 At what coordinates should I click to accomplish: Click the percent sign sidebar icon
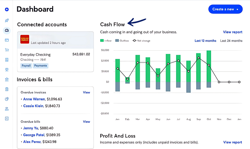pyautogui.click(x=7, y=119)
